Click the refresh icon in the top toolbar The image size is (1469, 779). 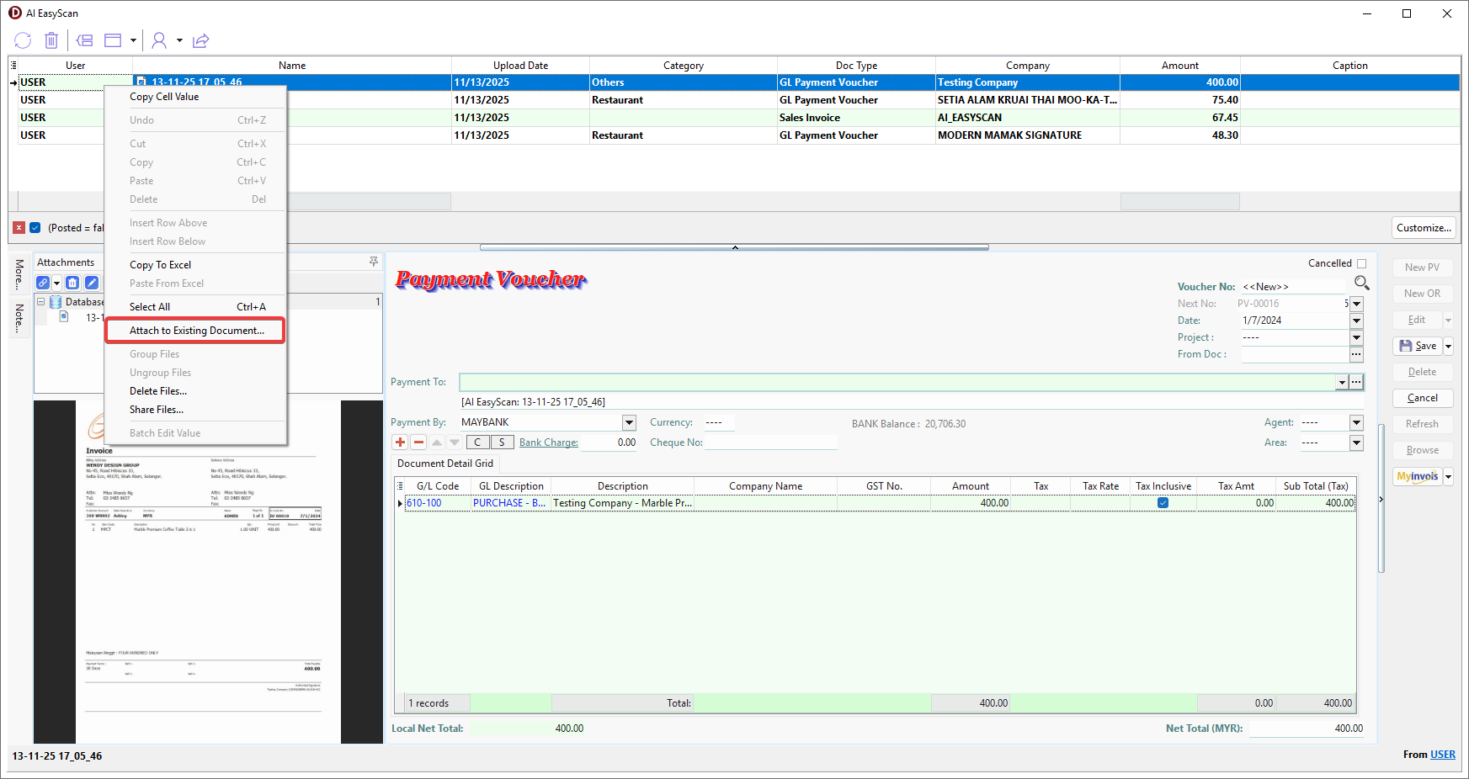coord(23,40)
